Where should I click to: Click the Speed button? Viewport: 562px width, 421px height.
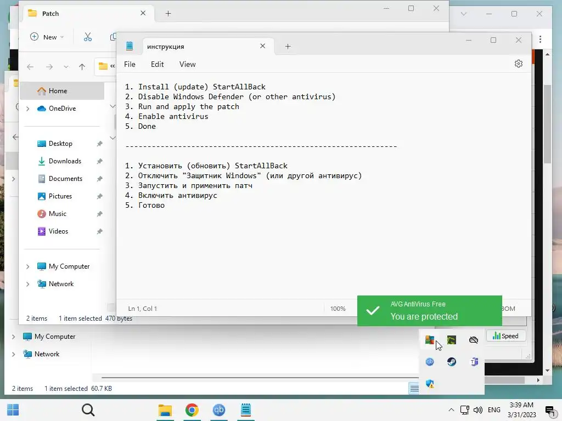(505, 336)
